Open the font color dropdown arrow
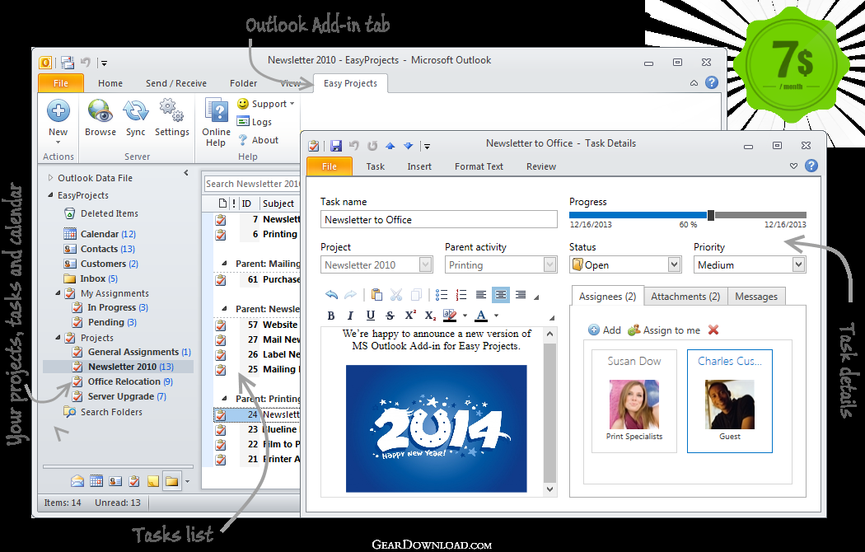The height and width of the screenshot is (552, 865). [497, 316]
